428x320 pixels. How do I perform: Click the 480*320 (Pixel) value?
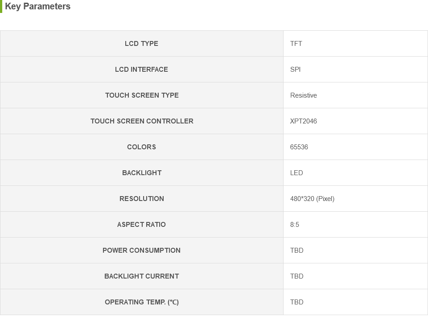[312, 199]
